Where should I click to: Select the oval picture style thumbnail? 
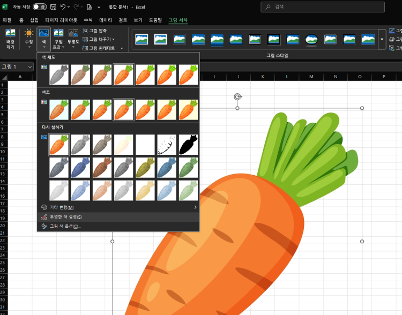pos(311,39)
